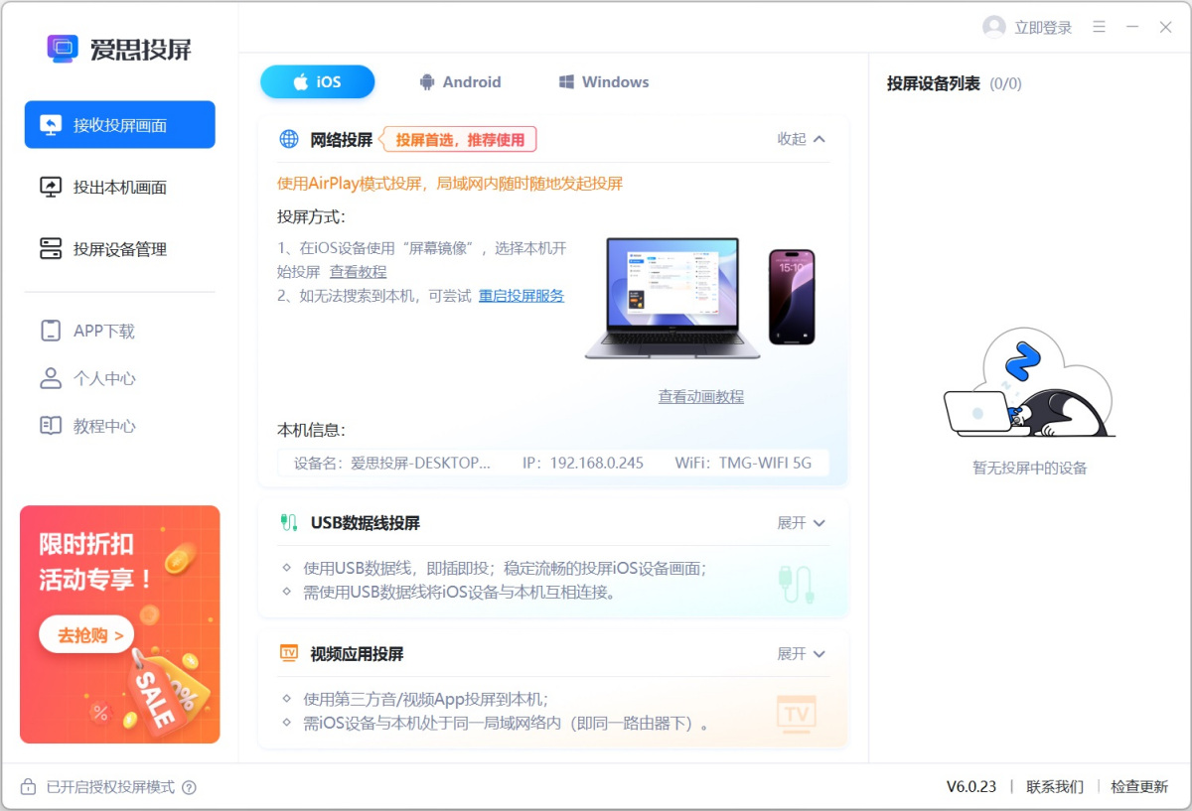Click the 重启投屏服务 link
This screenshot has width=1192, height=811.
tap(521, 295)
